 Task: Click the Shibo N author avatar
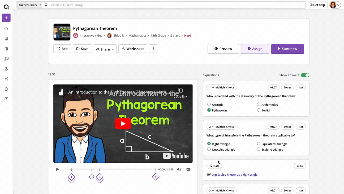coord(109,36)
